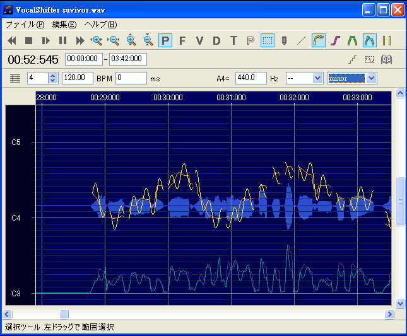Decrease beats value with down arrow
The image size is (407, 336).
[53, 81]
